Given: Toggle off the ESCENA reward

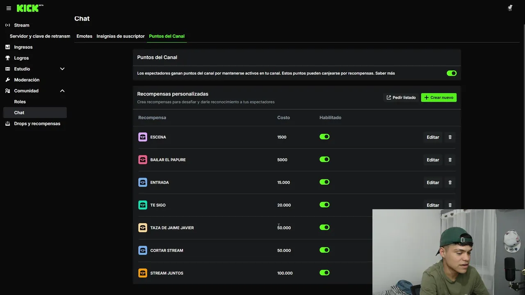Looking at the screenshot, I should point(324,137).
